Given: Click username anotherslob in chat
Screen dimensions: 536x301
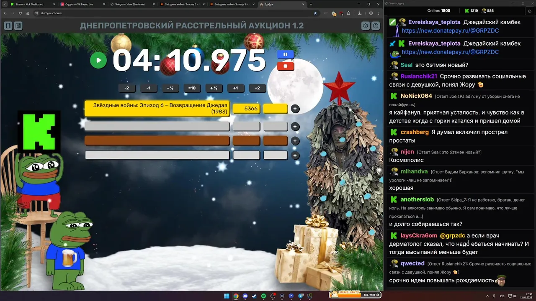Looking at the screenshot, I should 417,199.
